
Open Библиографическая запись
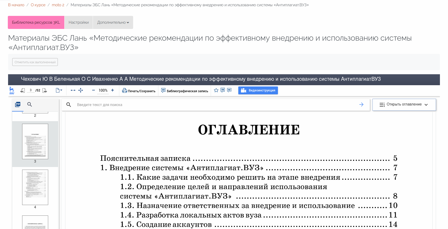(185, 91)
